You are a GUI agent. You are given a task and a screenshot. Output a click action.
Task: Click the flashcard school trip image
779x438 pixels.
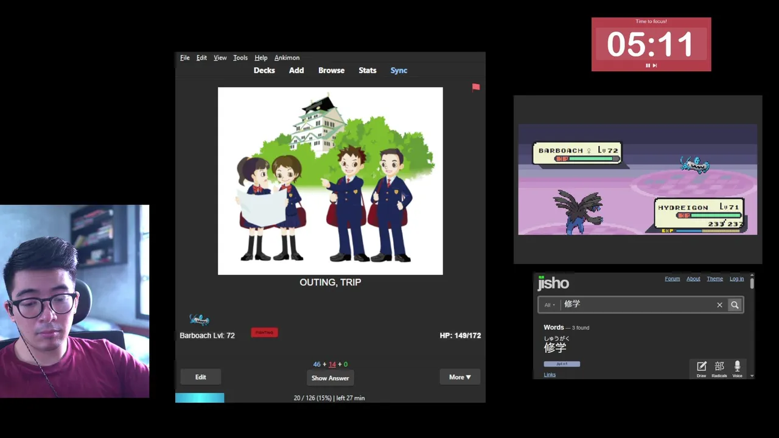(x=330, y=181)
